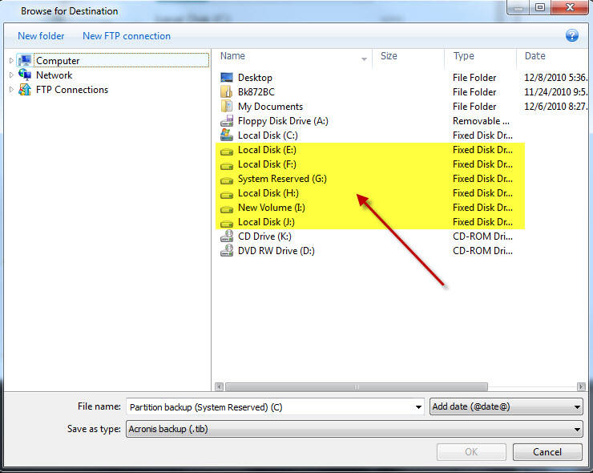
Task: Click the Local Disk (F:) drive icon
Action: [x=227, y=166]
